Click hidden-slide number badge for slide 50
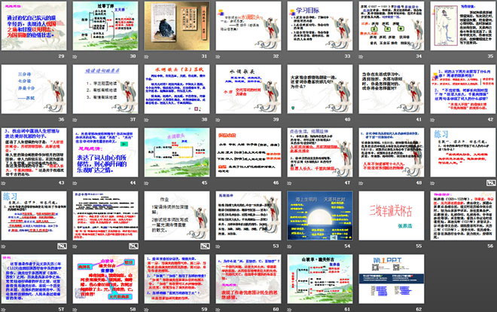The height and width of the screenshot is (312, 497). click(62, 246)
